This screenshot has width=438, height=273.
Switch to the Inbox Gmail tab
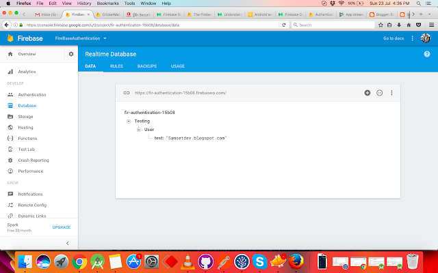tap(46, 14)
